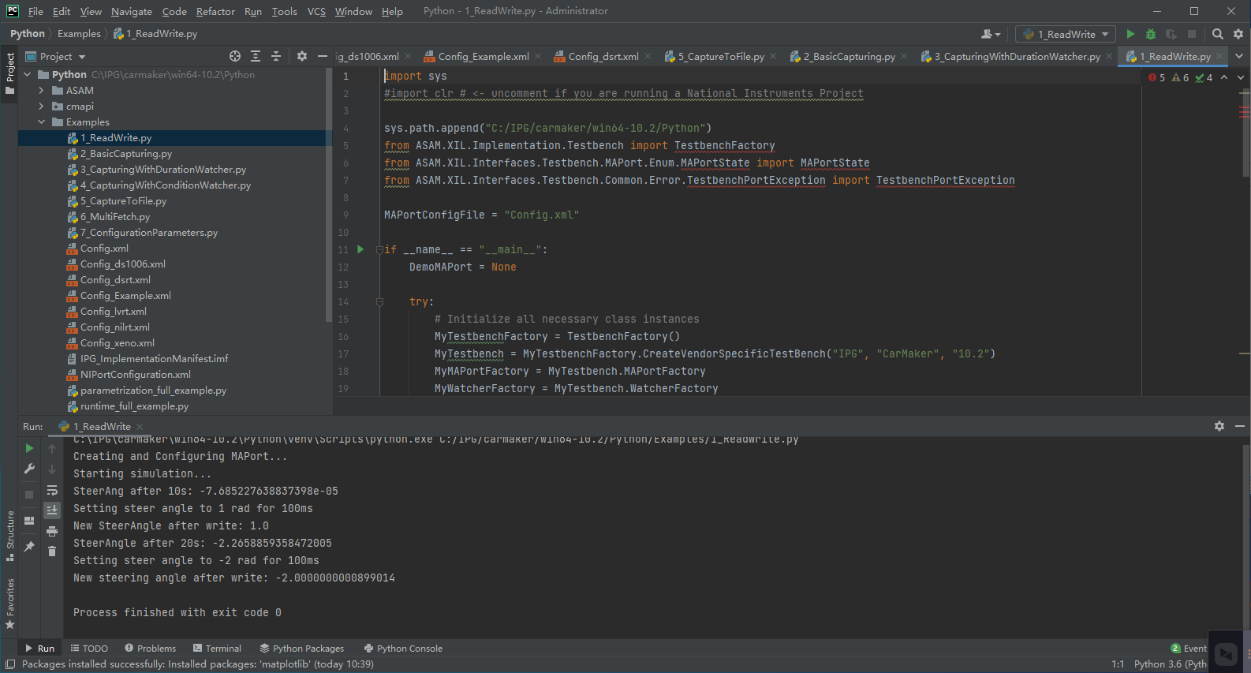The height and width of the screenshot is (673, 1251).
Task: Open the TODO tool window
Action: [89, 649]
